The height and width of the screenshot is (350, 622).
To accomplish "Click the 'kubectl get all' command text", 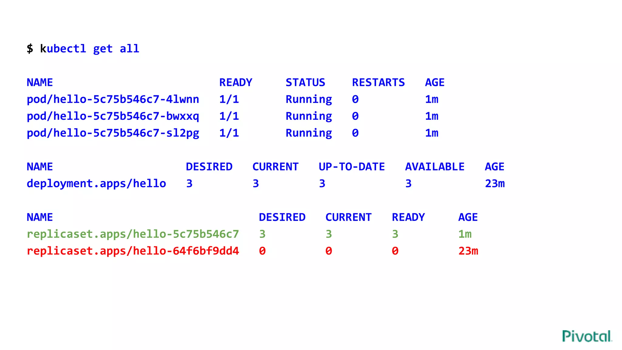I will tap(90, 49).
